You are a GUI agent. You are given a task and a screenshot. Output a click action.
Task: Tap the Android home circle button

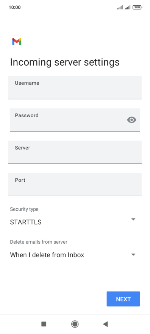(75, 324)
